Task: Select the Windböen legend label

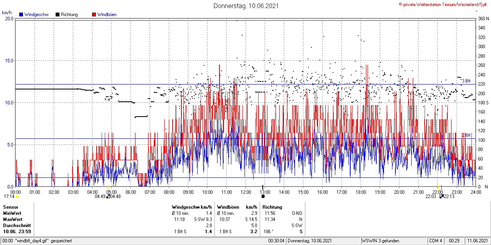Action: 107,15
